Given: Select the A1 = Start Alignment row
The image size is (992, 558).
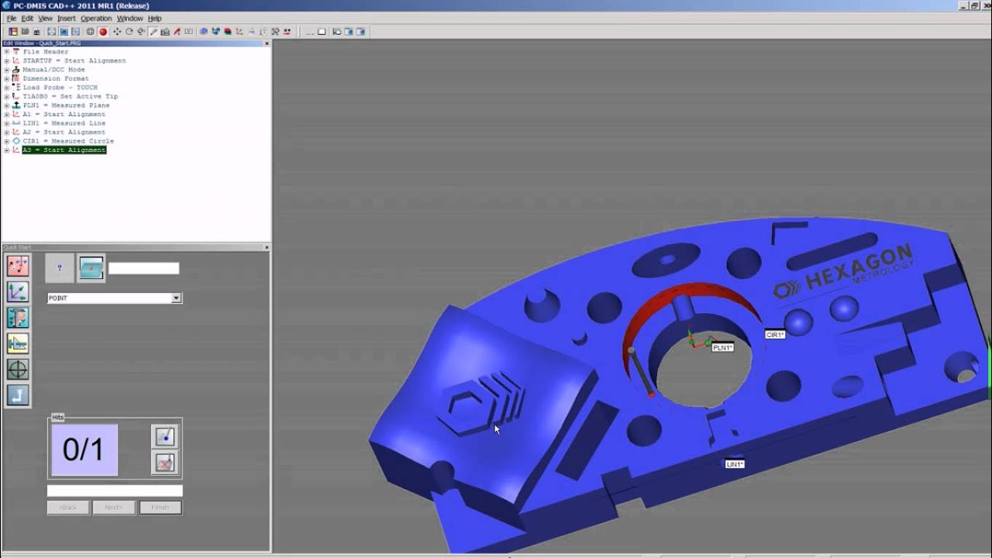Looking at the screenshot, I should pyautogui.click(x=64, y=115).
